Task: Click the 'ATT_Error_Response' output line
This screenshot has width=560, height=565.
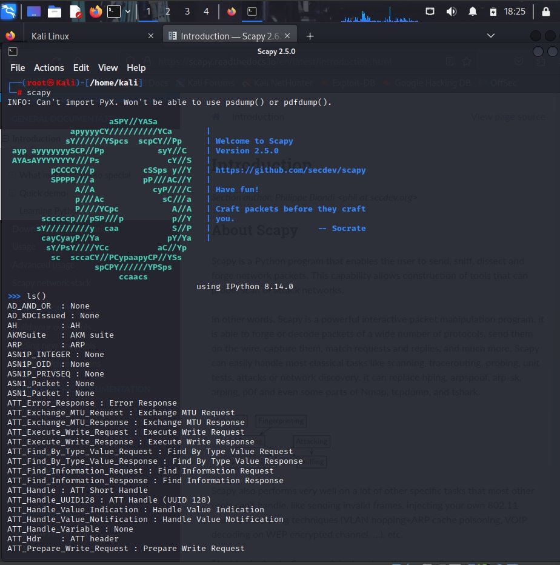Action: click(92, 403)
